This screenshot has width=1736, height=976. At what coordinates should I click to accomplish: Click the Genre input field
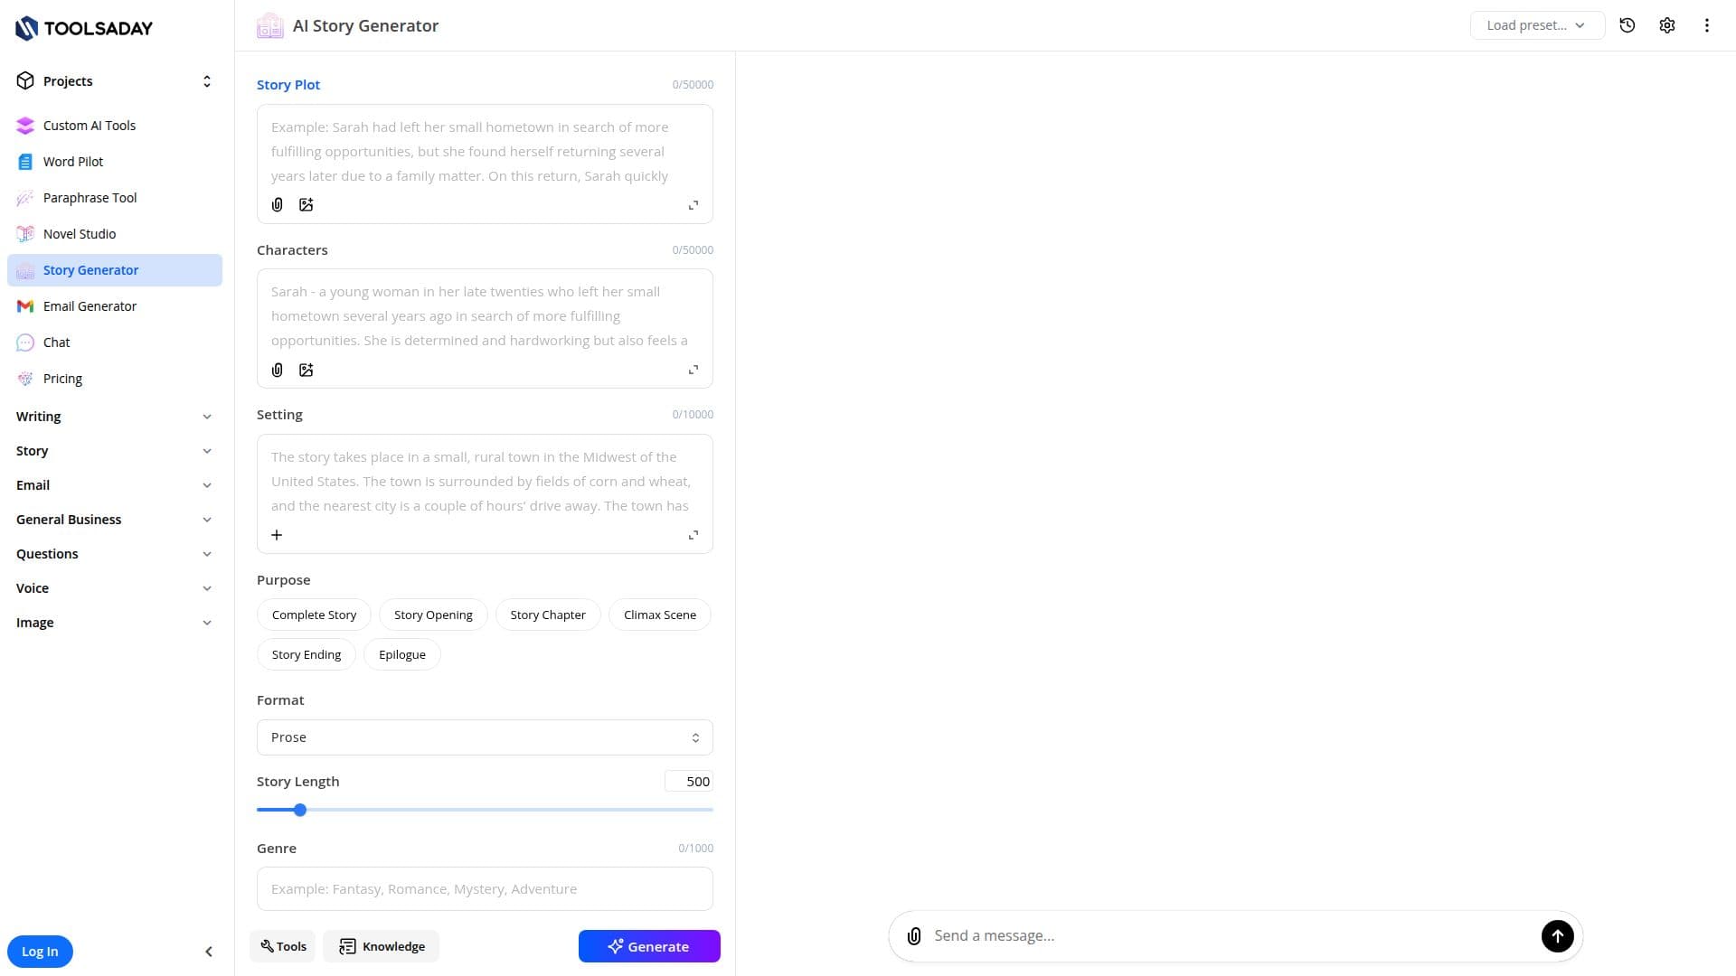tap(485, 889)
